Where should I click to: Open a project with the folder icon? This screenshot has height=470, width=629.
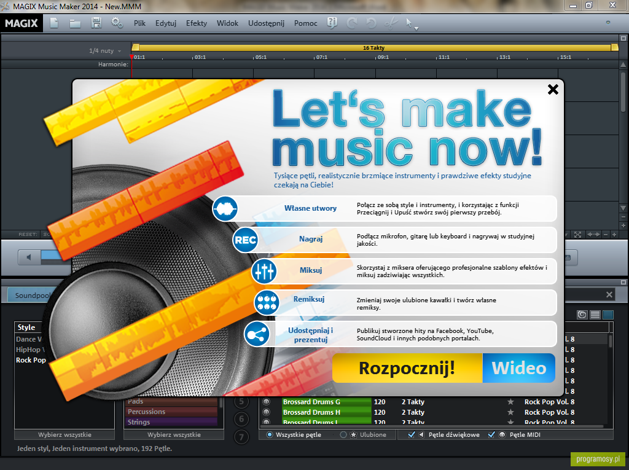tap(75, 23)
